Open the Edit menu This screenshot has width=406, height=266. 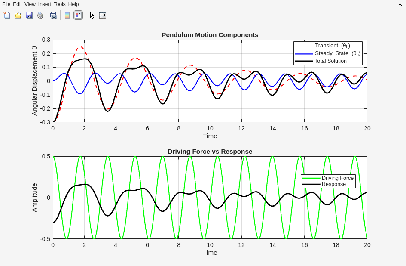[x=18, y=4]
